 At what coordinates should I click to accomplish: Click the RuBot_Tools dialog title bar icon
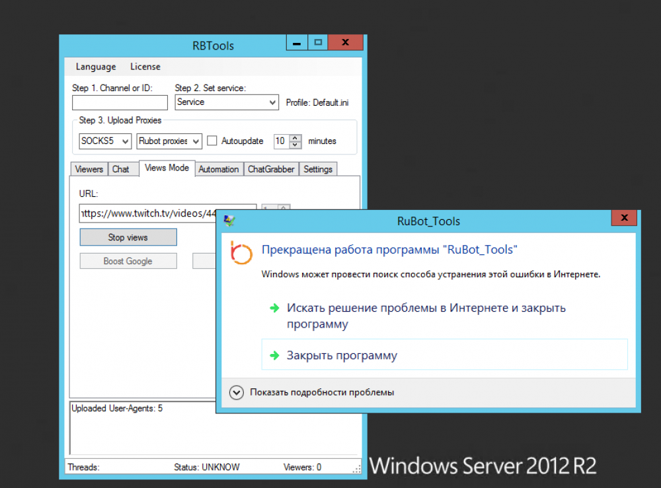(229, 221)
